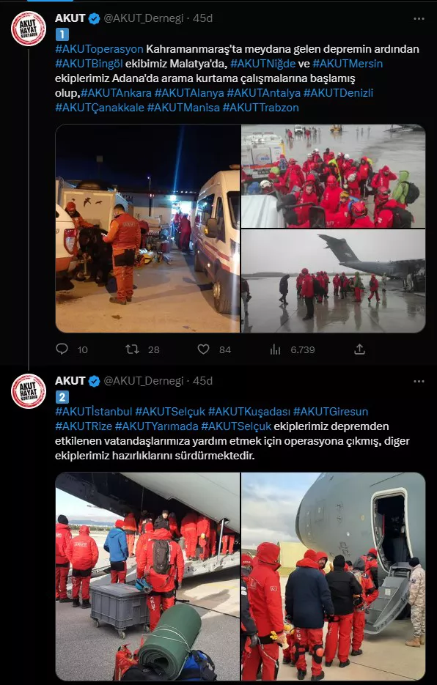Follow the #AKUTMersin hashtag link

(348, 64)
